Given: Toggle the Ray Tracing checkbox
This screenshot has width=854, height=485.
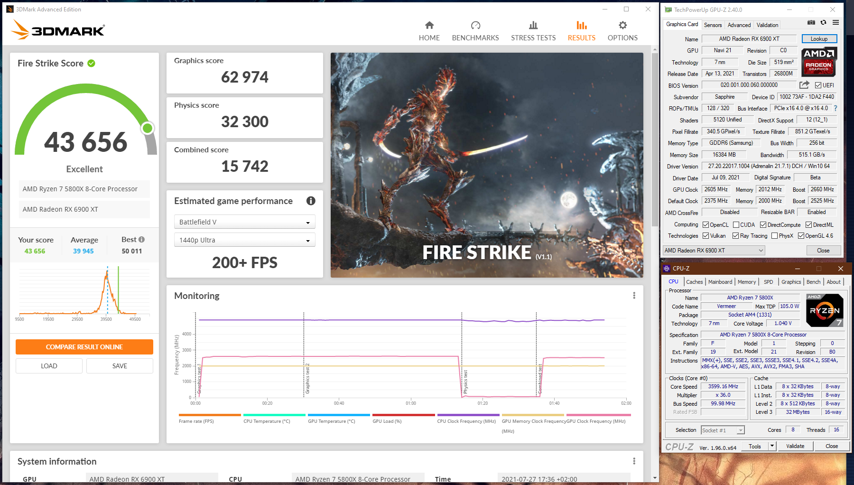Looking at the screenshot, I should click(736, 236).
